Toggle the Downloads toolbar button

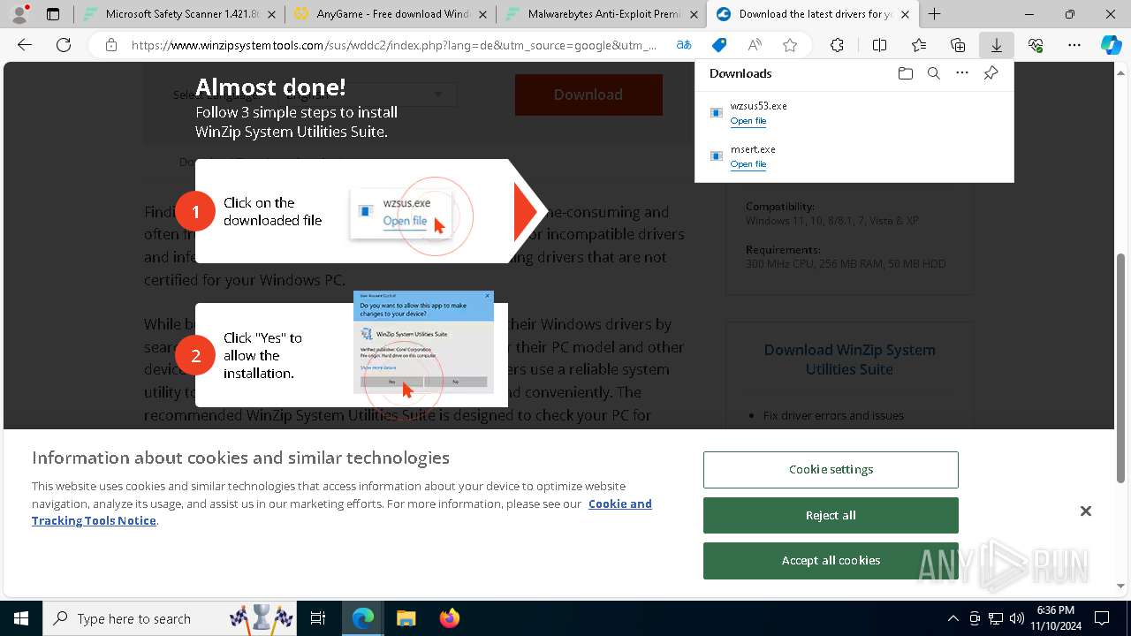[x=997, y=45]
